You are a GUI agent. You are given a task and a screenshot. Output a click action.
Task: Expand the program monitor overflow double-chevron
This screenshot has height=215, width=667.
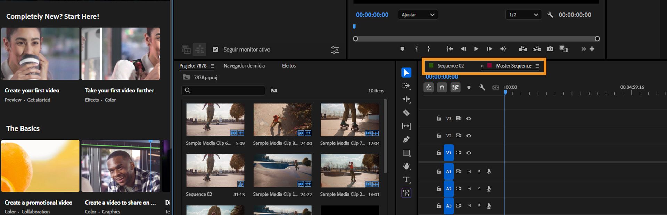(583, 49)
